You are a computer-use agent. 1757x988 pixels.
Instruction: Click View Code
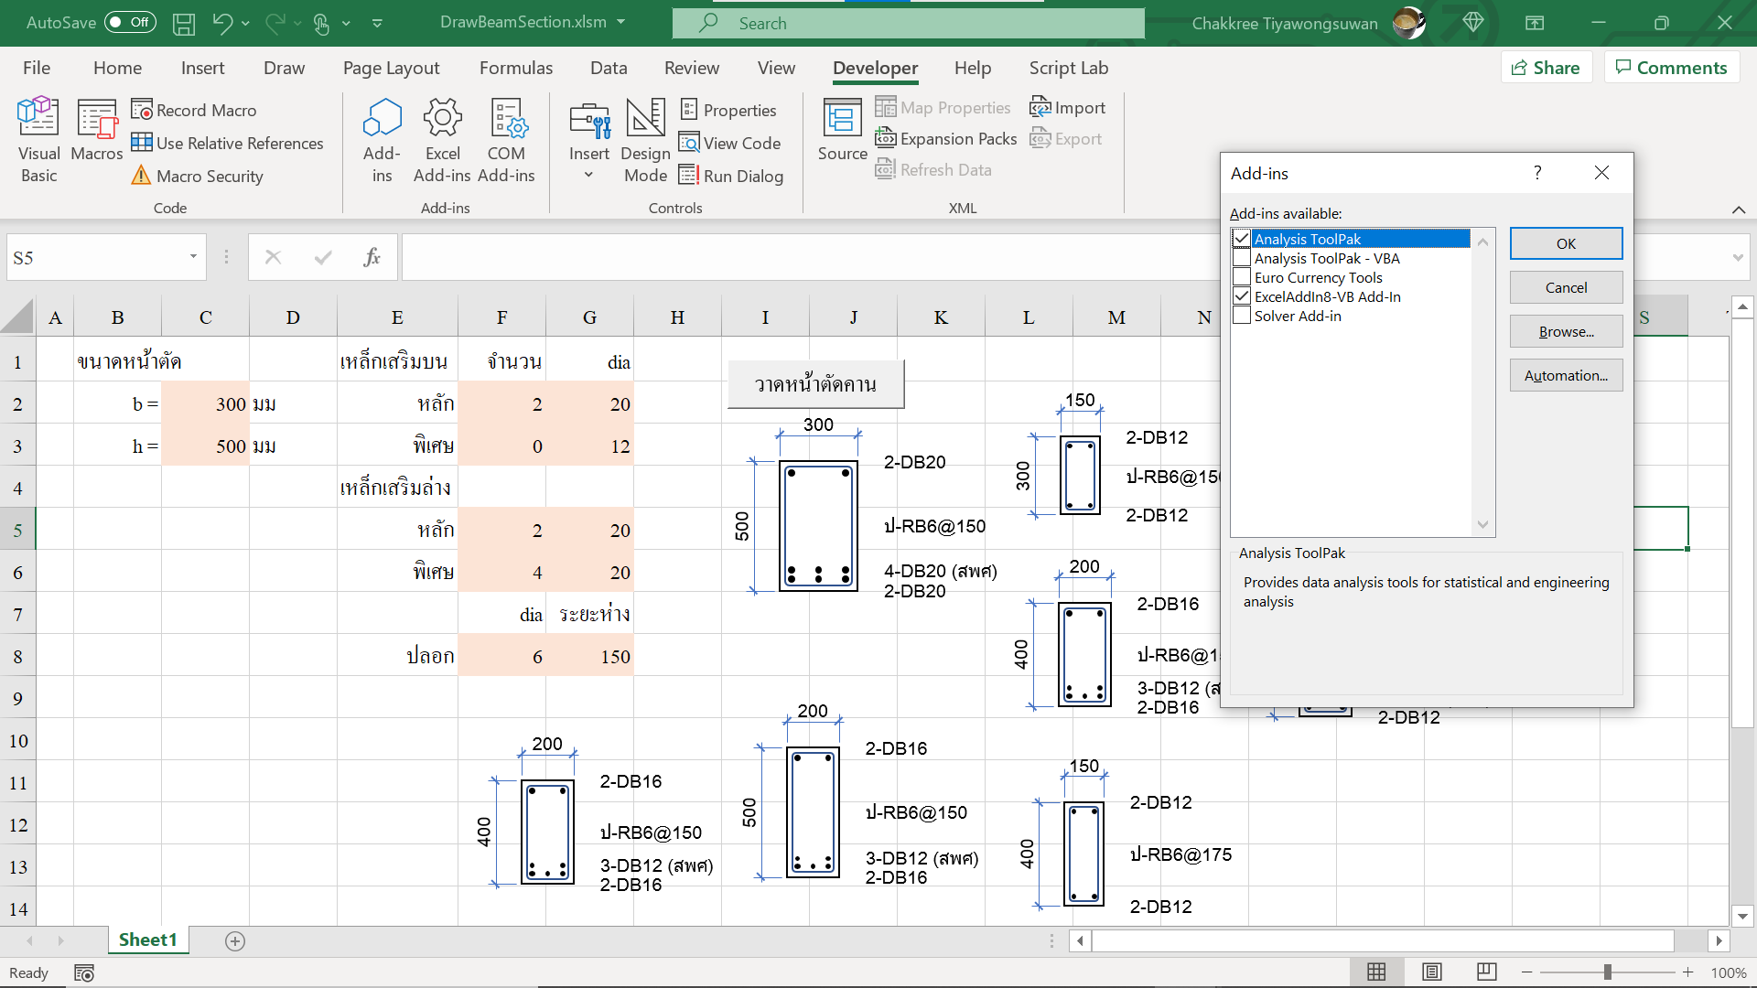click(730, 143)
